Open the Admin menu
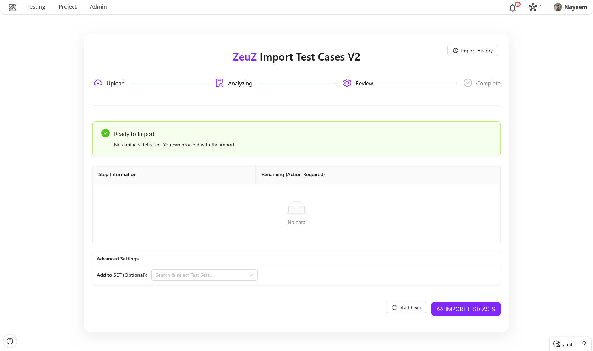This screenshot has width=593, height=351. [x=98, y=7]
